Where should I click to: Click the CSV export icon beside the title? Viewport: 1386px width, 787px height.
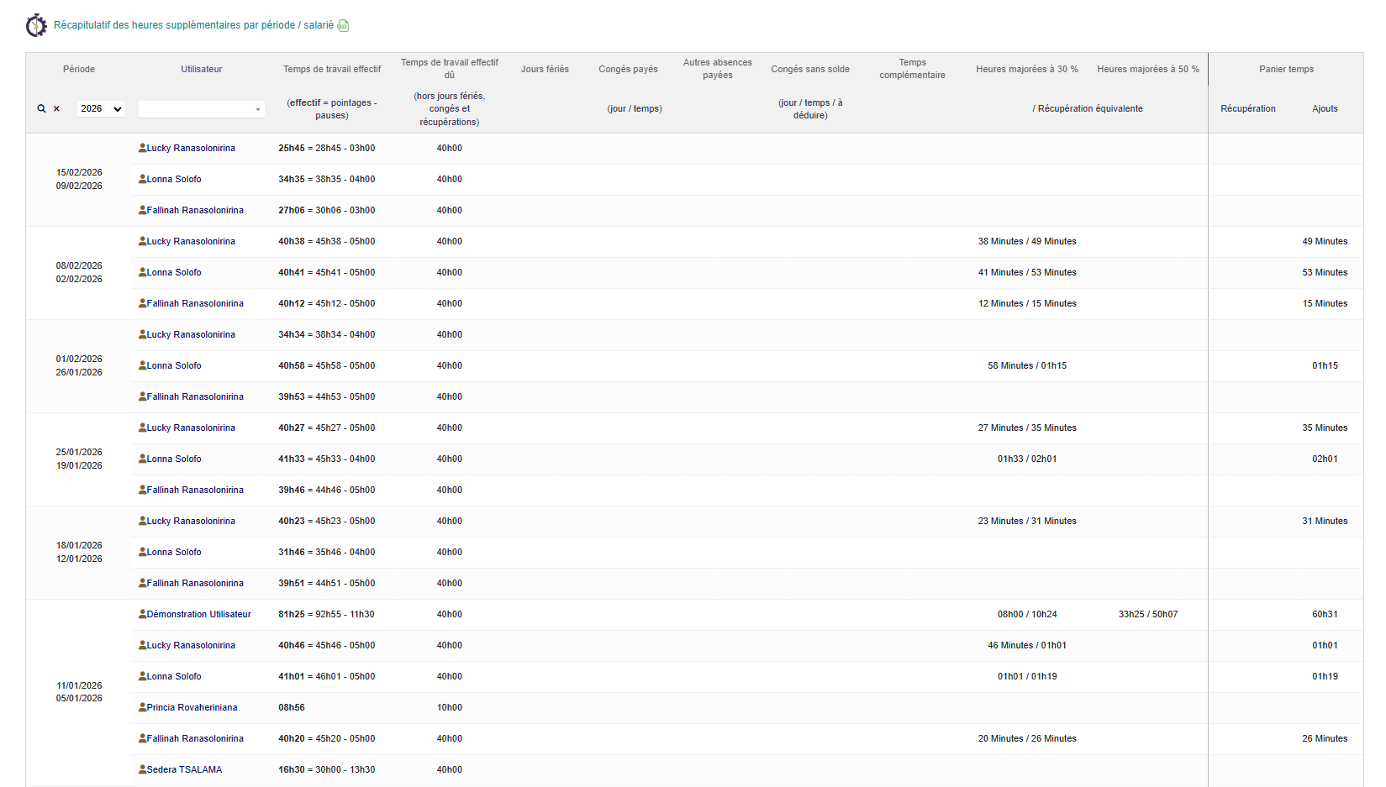coord(343,26)
